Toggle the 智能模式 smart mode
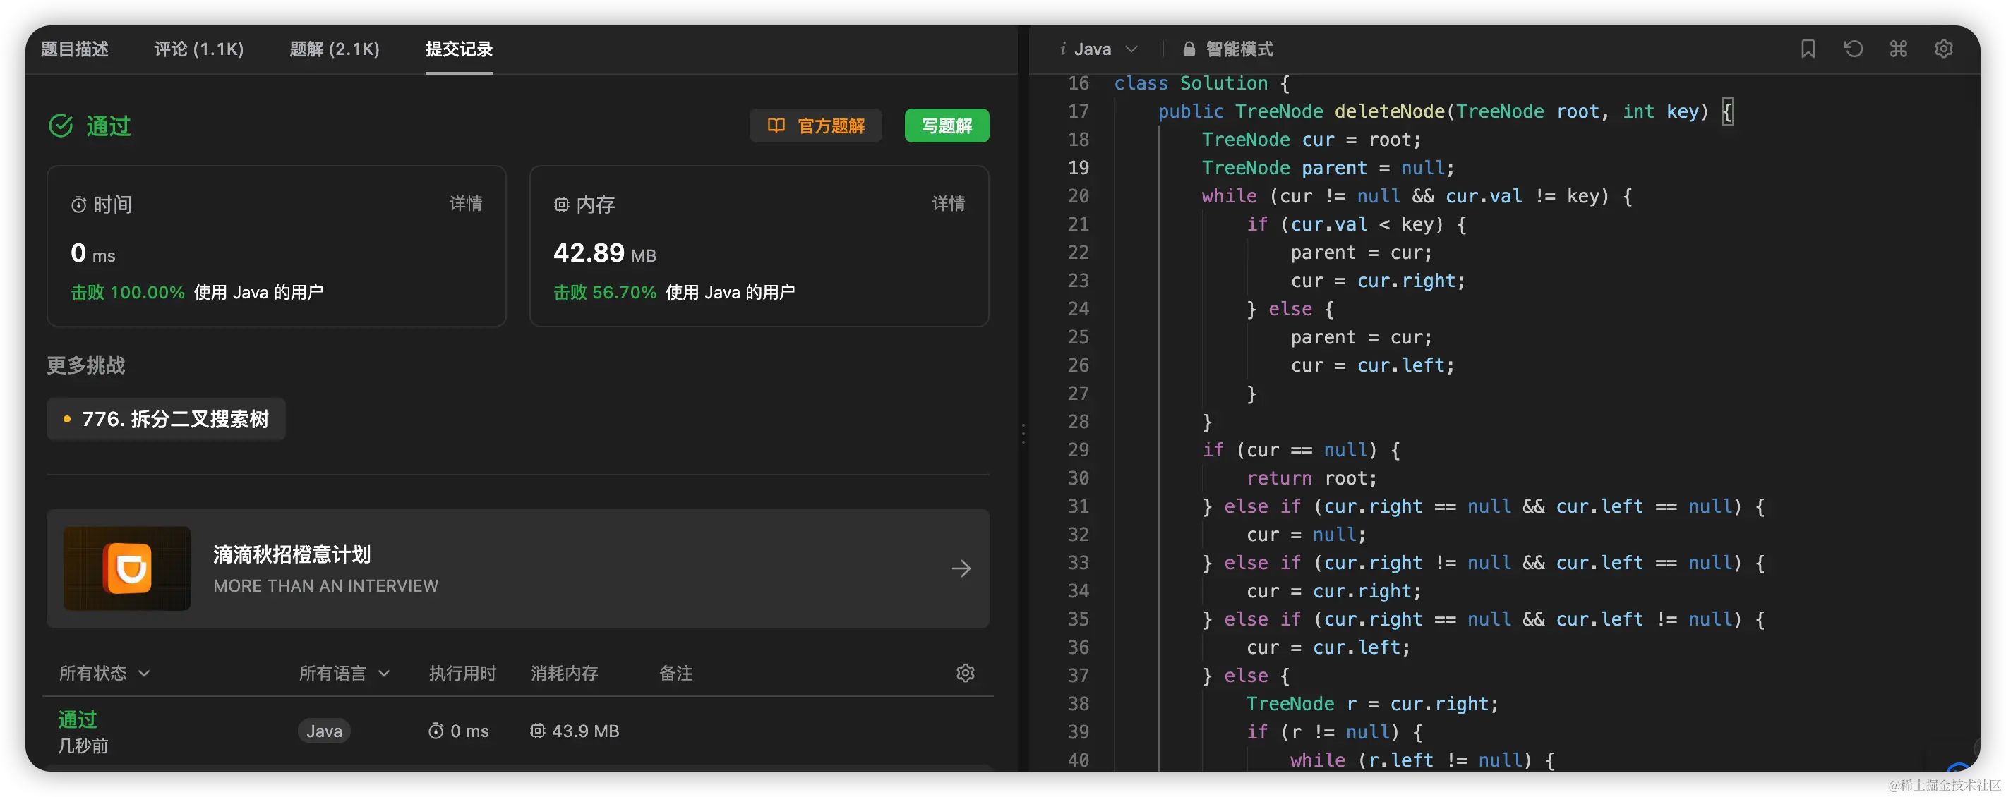Viewport: 2006px width, 797px height. (1238, 49)
